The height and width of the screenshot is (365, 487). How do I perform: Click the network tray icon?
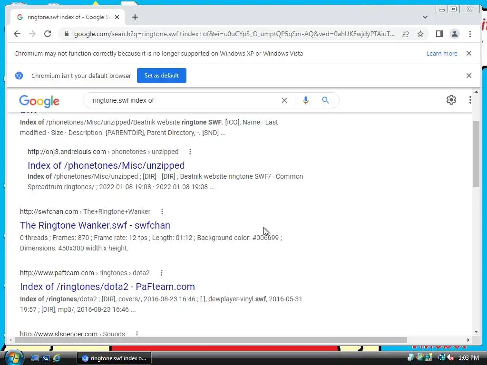pos(441,358)
